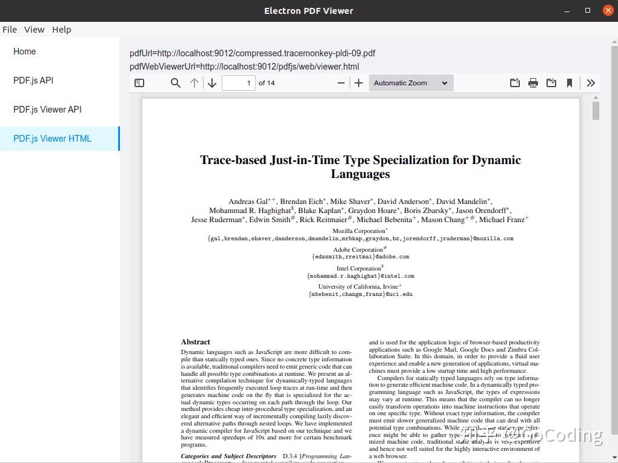The image size is (618, 463).
Task: Select the PDF.js Viewer API sidebar entry
Action: [x=47, y=110]
